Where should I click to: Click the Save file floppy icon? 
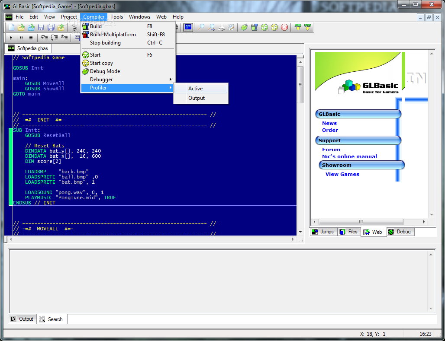(41, 27)
